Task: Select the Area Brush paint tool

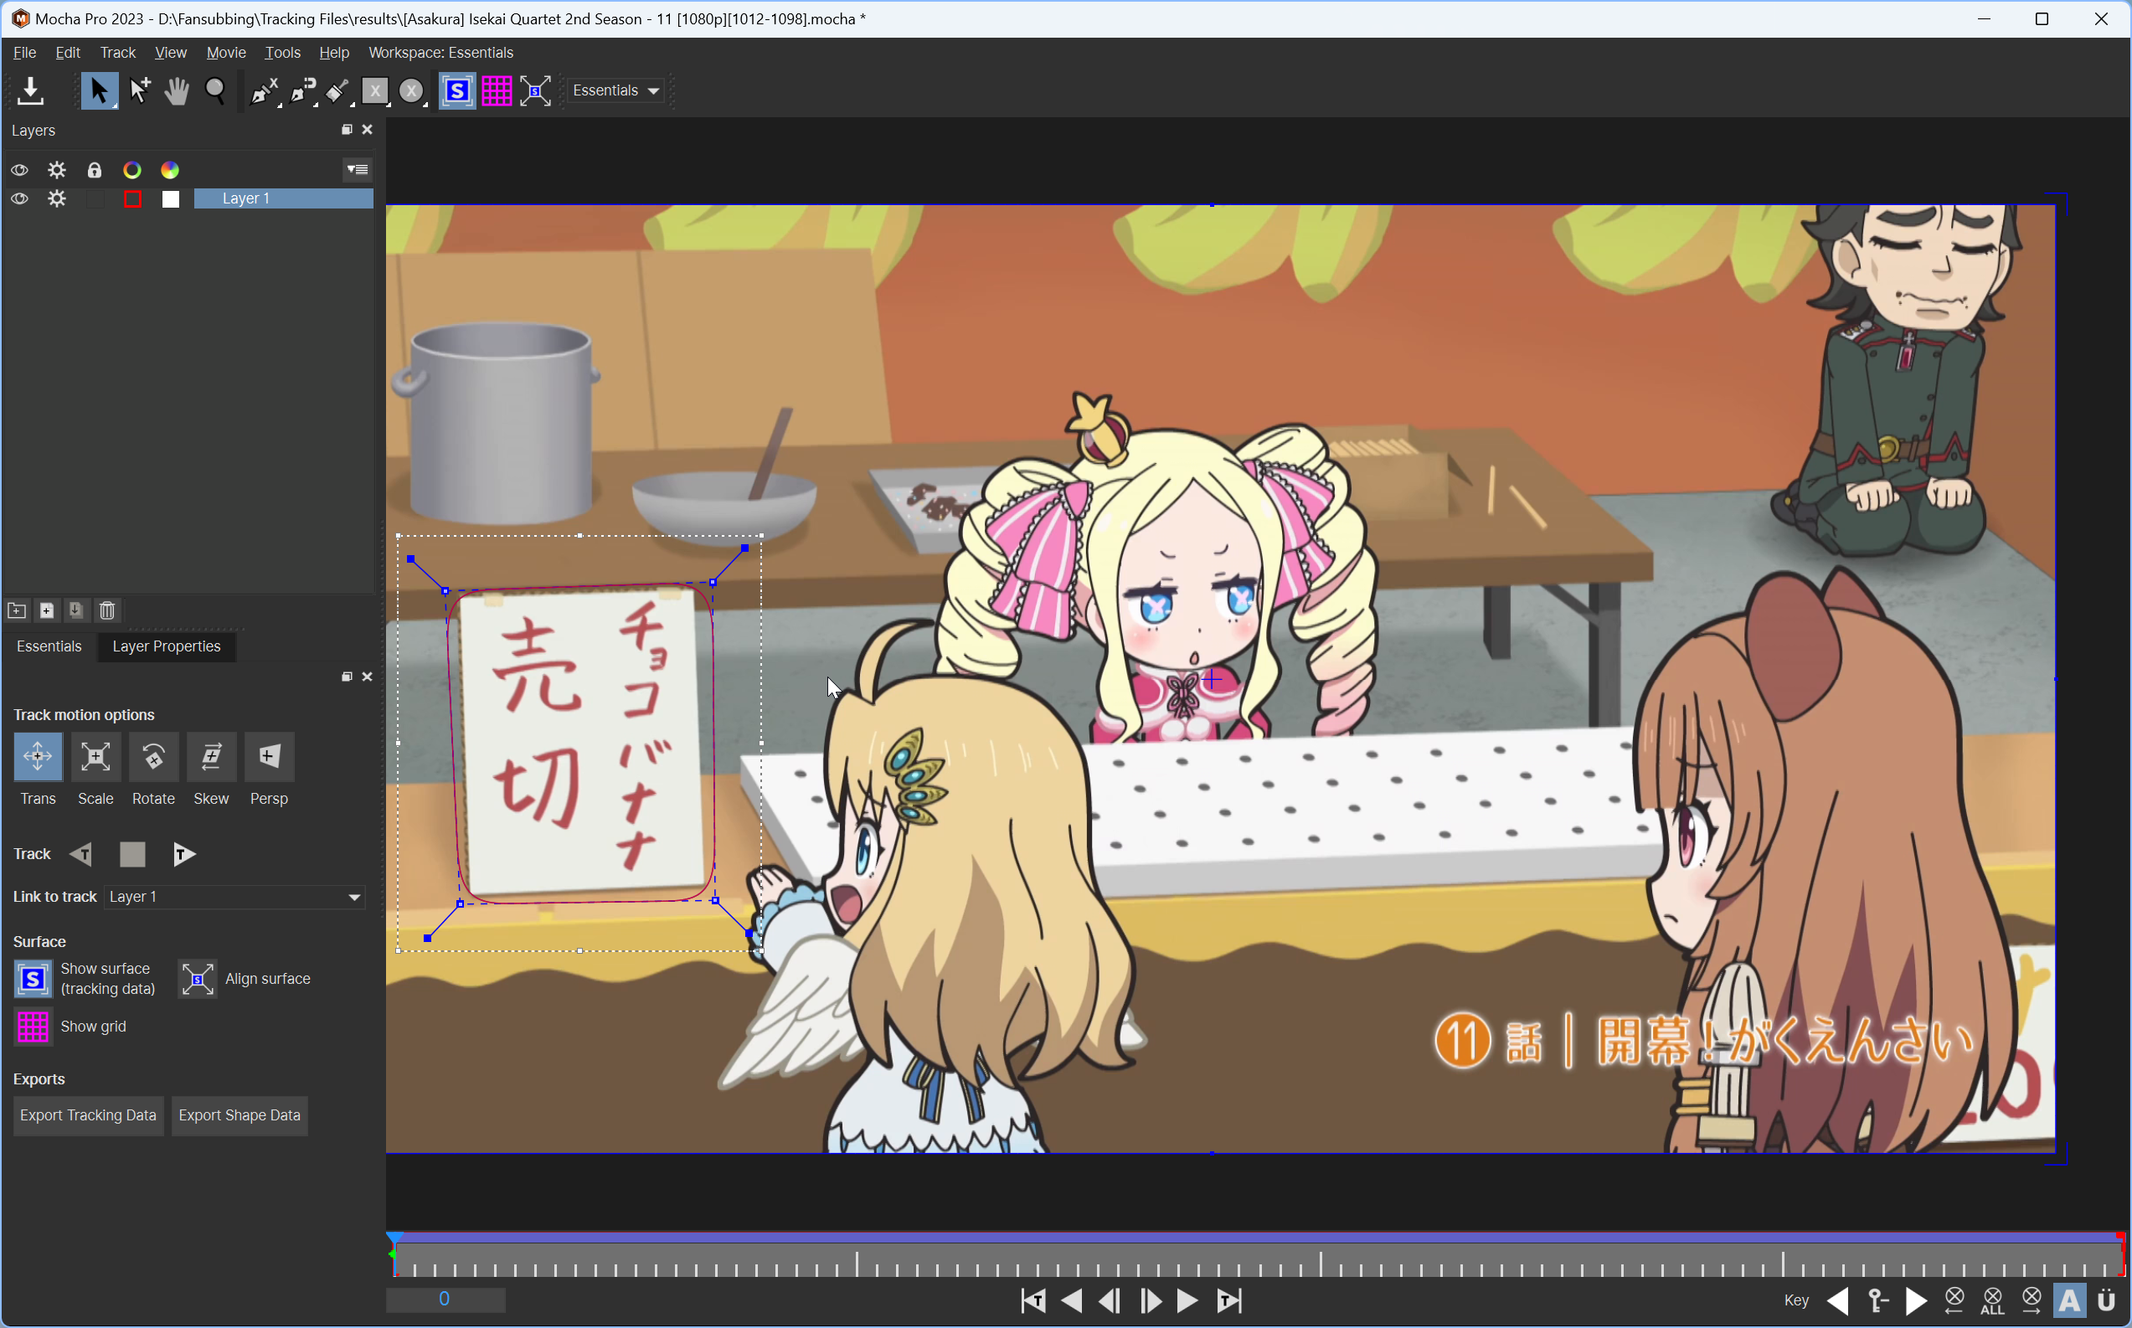Action: point(338,90)
